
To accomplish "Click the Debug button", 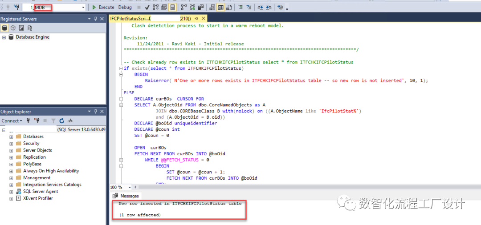I will click(125, 7).
